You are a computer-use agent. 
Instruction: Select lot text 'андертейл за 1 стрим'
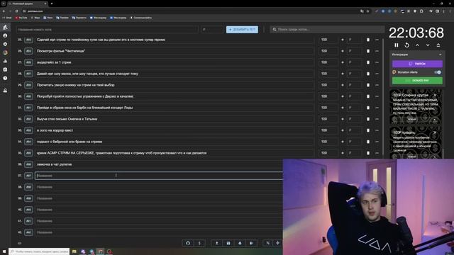click(54, 62)
